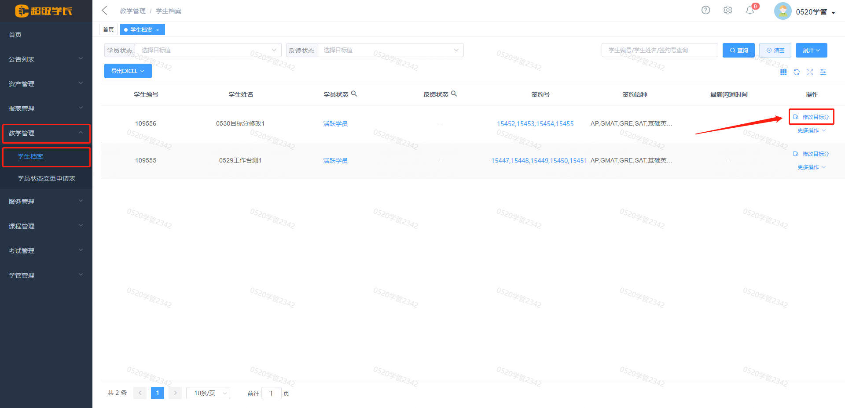Viewport: 845px width, 408px height.
Task: Click the student number search input field
Action: pos(659,50)
